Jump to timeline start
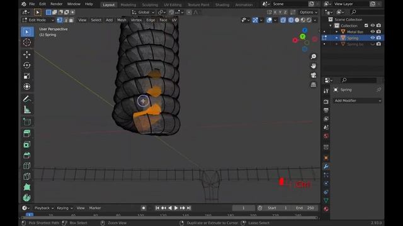The width and height of the screenshot is (403, 226). [157, 208]
